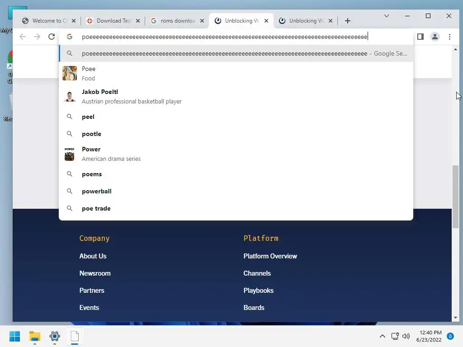
Task: Close the last Unblocking tab
Action: [331, 21]
